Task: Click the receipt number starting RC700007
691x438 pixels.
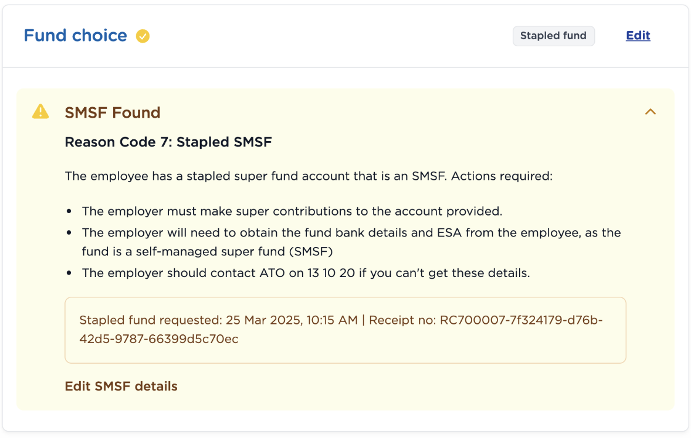Action: tap(521, 320)
